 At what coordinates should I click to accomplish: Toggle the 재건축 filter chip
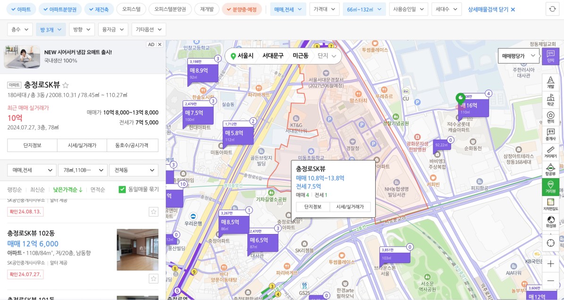tap(99, 9)
